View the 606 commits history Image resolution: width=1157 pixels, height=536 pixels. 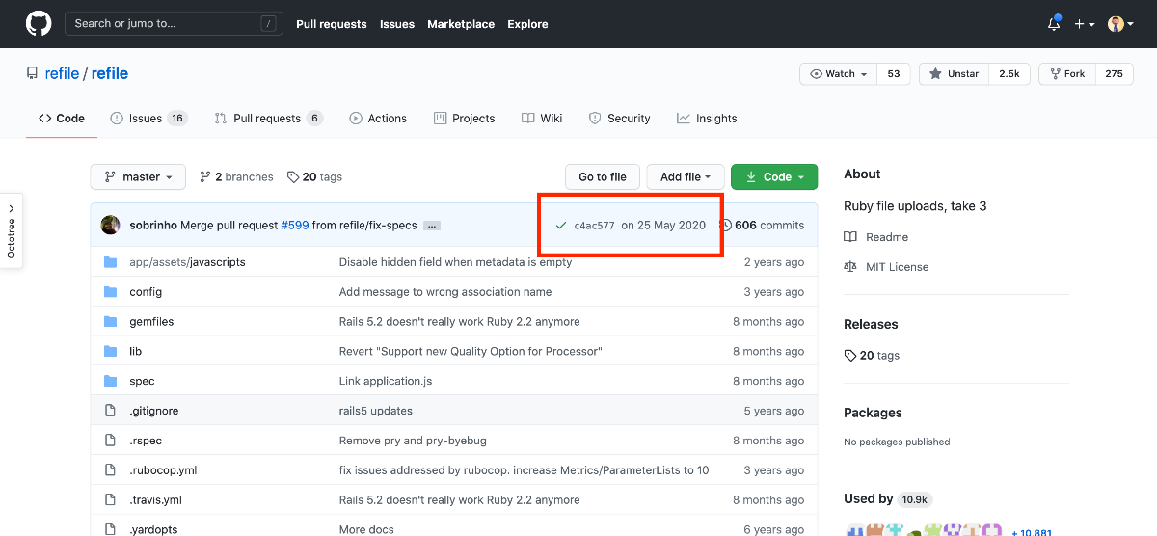click(762, 225)
